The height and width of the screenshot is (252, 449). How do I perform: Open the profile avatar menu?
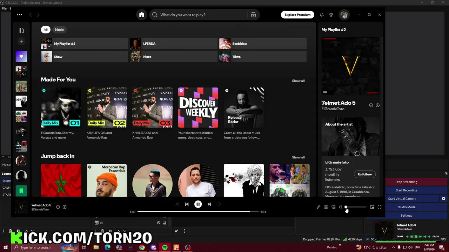point(344,15)
